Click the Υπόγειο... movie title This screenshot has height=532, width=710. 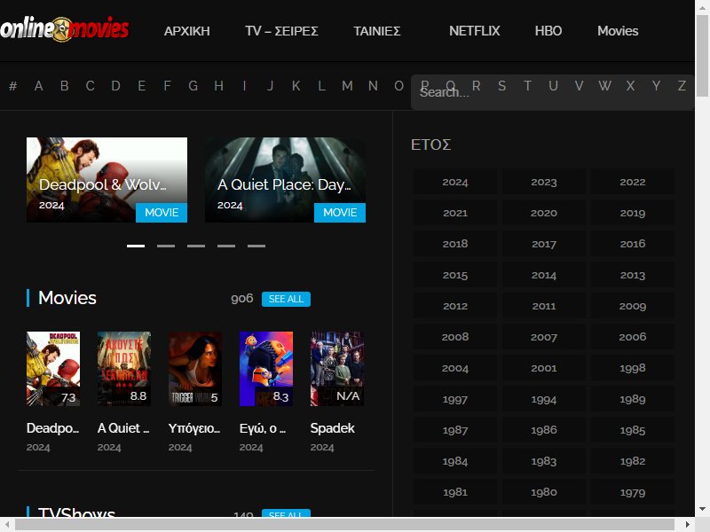[x=194, y=428]
